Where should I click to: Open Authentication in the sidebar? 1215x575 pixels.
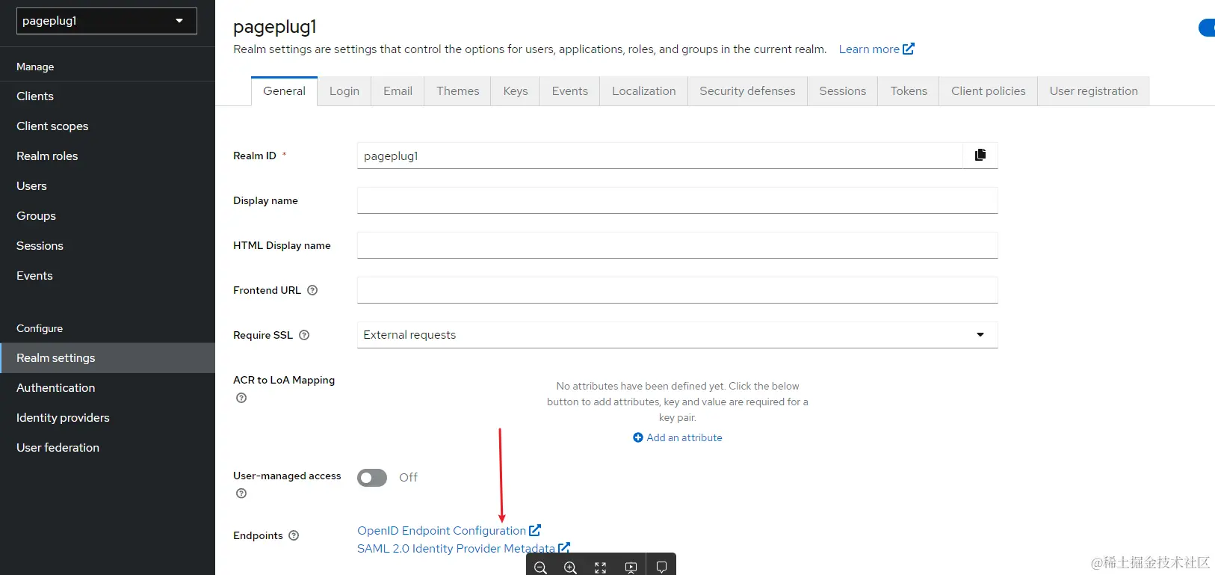coord(108,388)
